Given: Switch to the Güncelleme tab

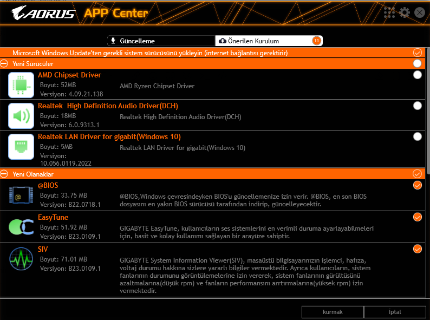Looking at the screenshot, I should tap(161, 41).
